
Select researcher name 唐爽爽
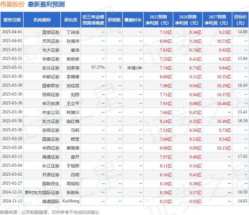(x=73, y=148)
